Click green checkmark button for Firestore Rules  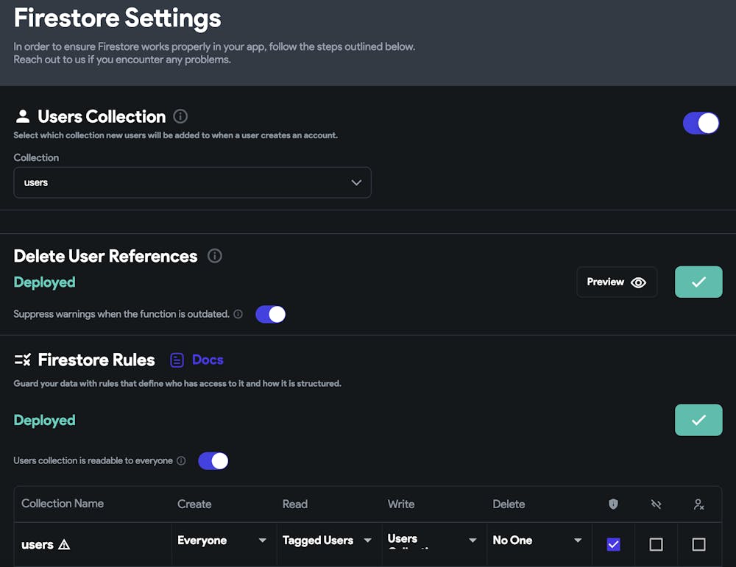click(698, 420)
